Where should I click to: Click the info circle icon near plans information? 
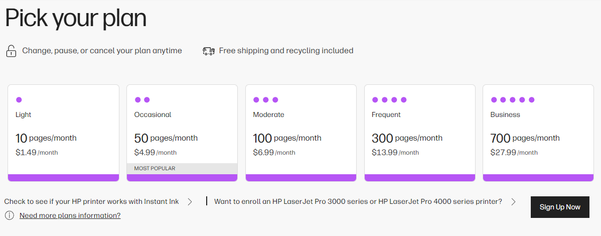pyautogui.click(x=10, y=215)
